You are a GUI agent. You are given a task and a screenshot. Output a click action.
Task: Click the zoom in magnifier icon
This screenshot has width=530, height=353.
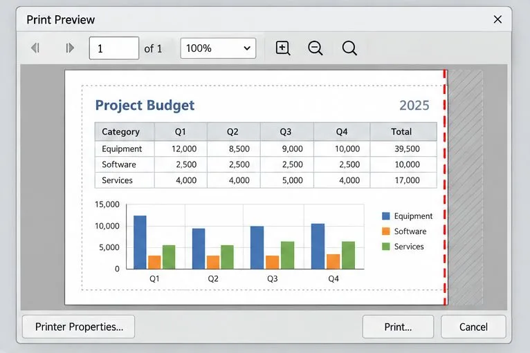coord(282,48)
